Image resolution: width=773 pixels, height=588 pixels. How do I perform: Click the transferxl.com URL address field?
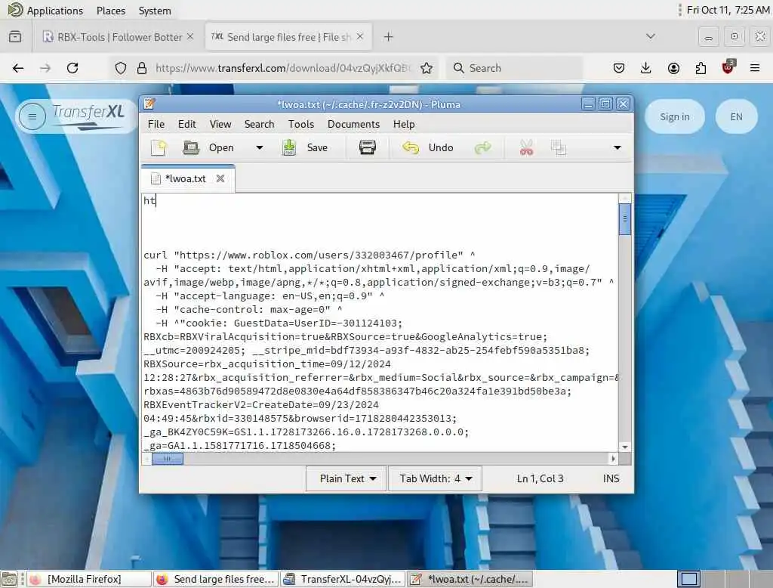point(282,68)
